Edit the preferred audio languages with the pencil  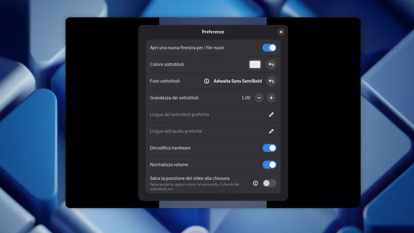[271, 131]
